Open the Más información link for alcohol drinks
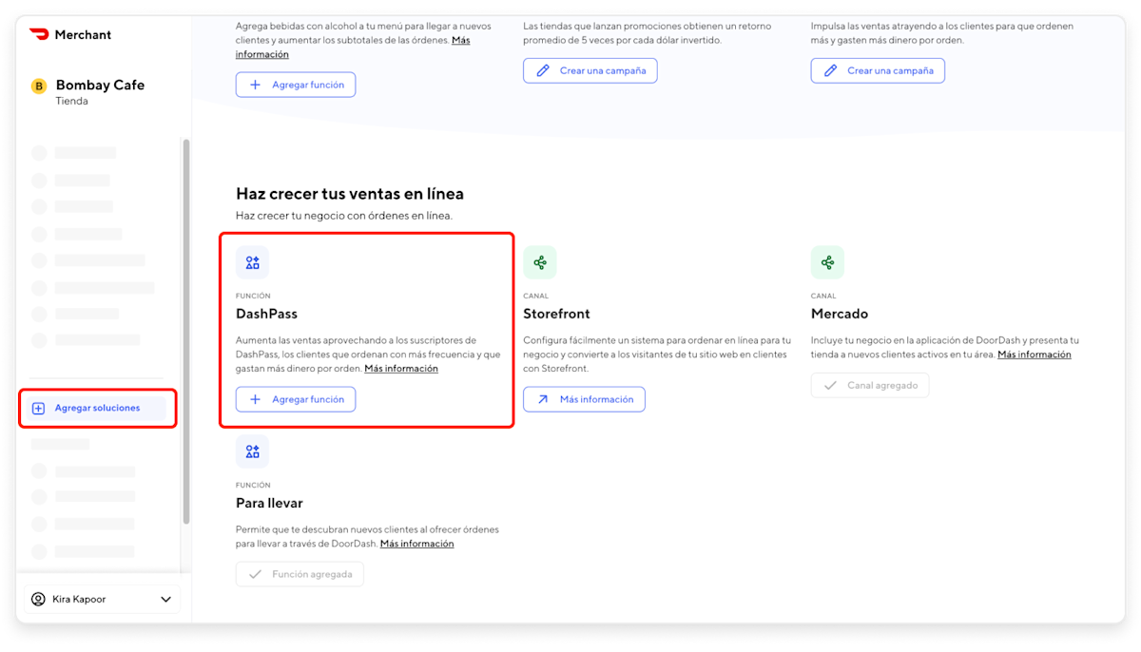Viewport: 1141px width, 652px height. coord(353,48)
